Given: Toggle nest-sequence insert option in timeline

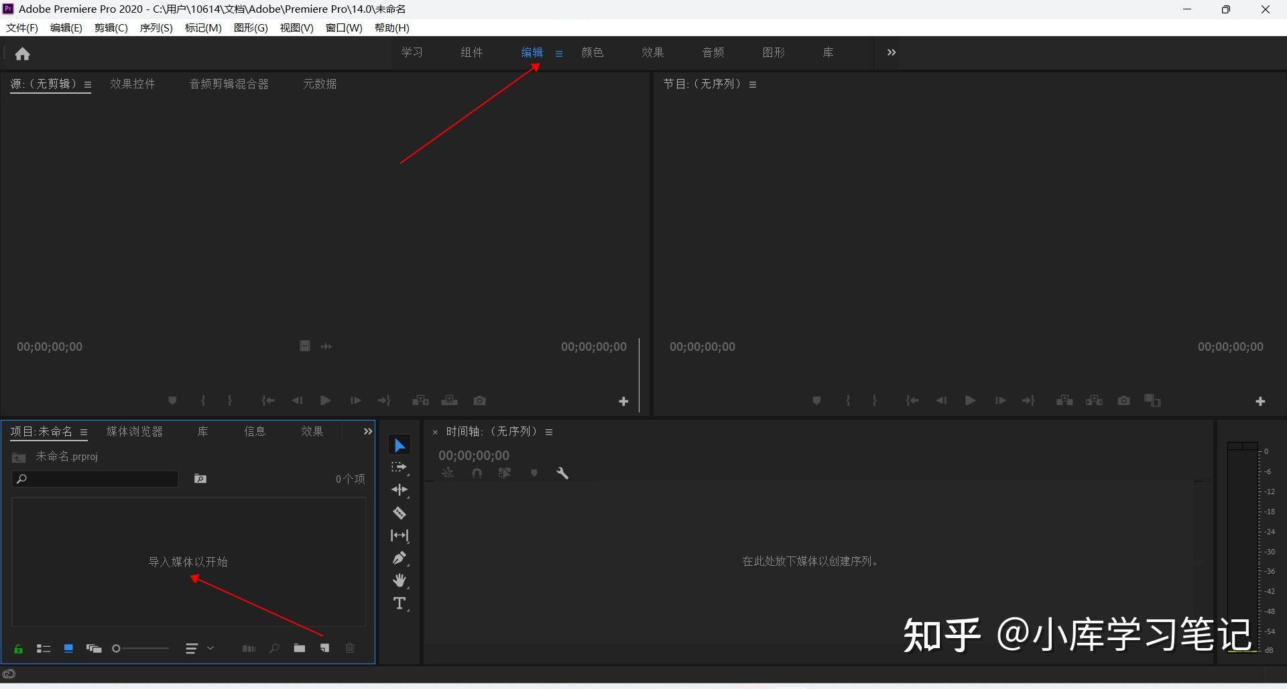Looking at the screenshot, I should coord(448,473).
